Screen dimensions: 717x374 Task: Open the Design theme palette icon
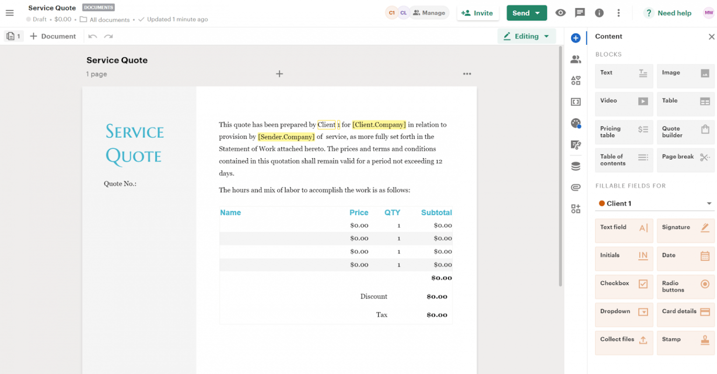pyautogui.click(x=576, y=124)
